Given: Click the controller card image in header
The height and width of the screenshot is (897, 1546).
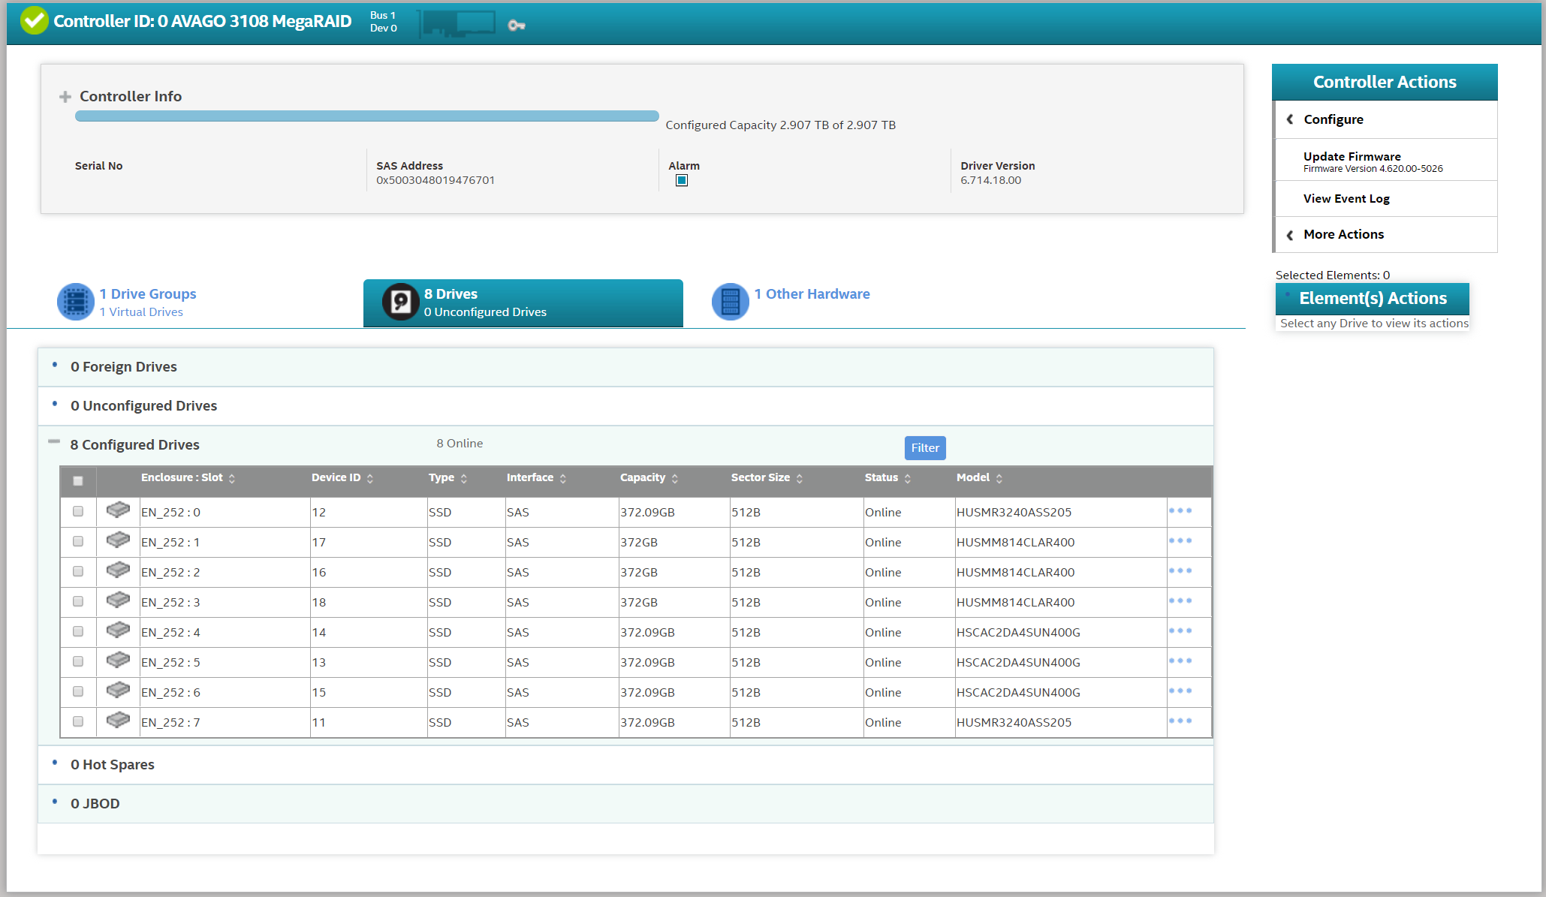Looking at the screenshot, I should coord(458,23).
